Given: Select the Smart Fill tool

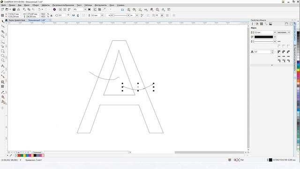Looking at the screenshot, I should [3, 102].
